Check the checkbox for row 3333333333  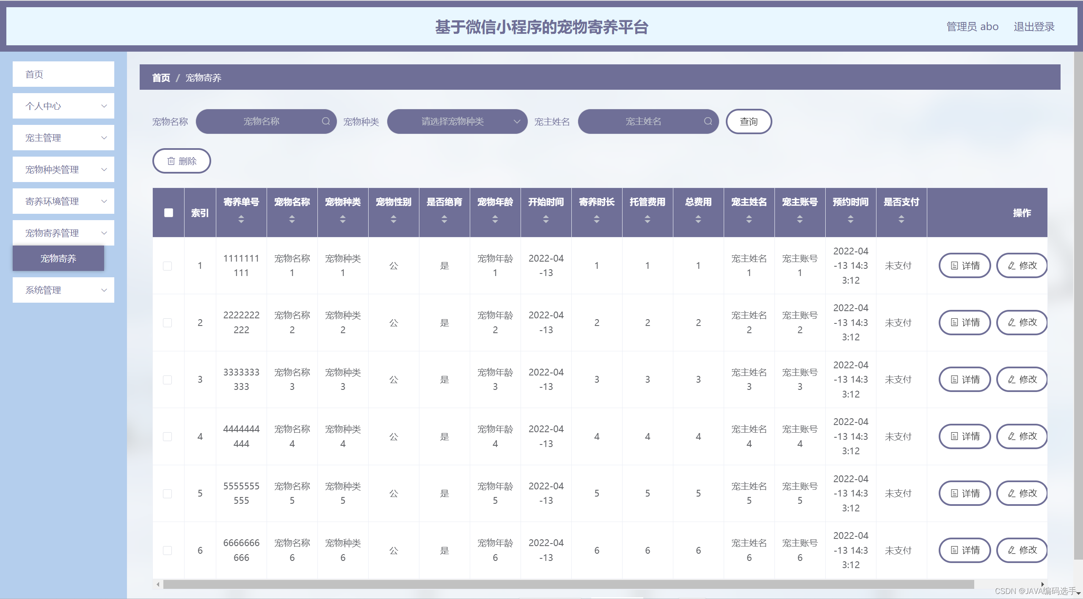[168, 380]
